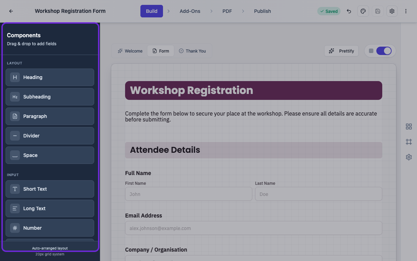
Task: Click the Email Address input field
Action: pyautogui.click(x=254, y=228)
